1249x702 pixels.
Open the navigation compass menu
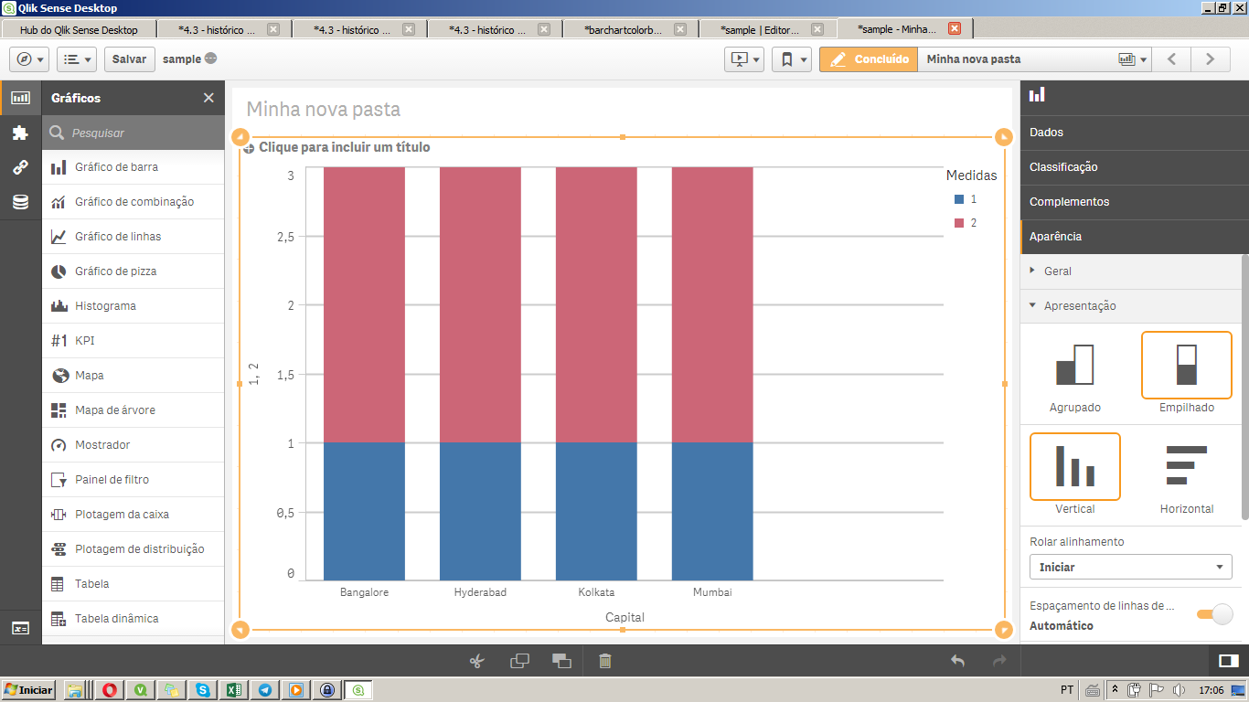(29, 59)
